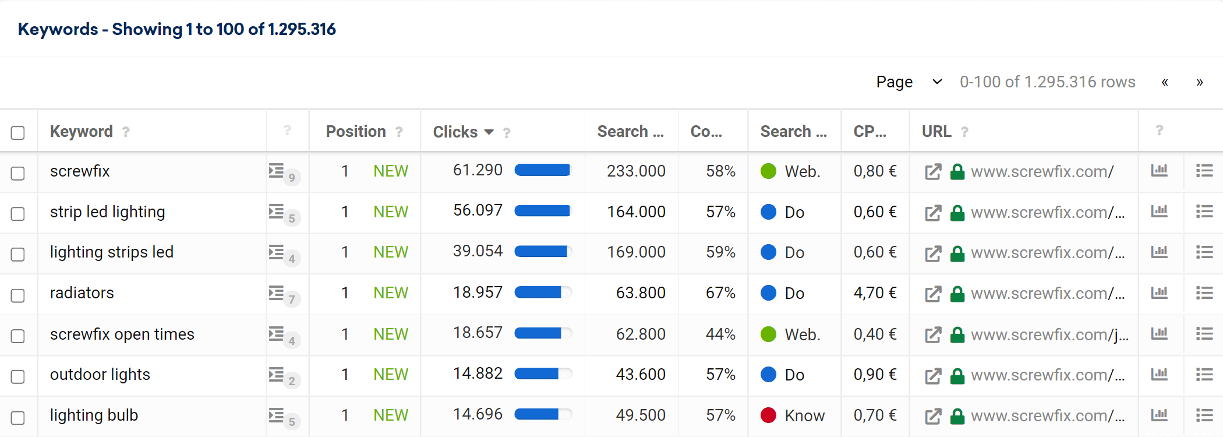Sort by first Search … column header
Screen dimensions: 1223x437
pos(630,132)
